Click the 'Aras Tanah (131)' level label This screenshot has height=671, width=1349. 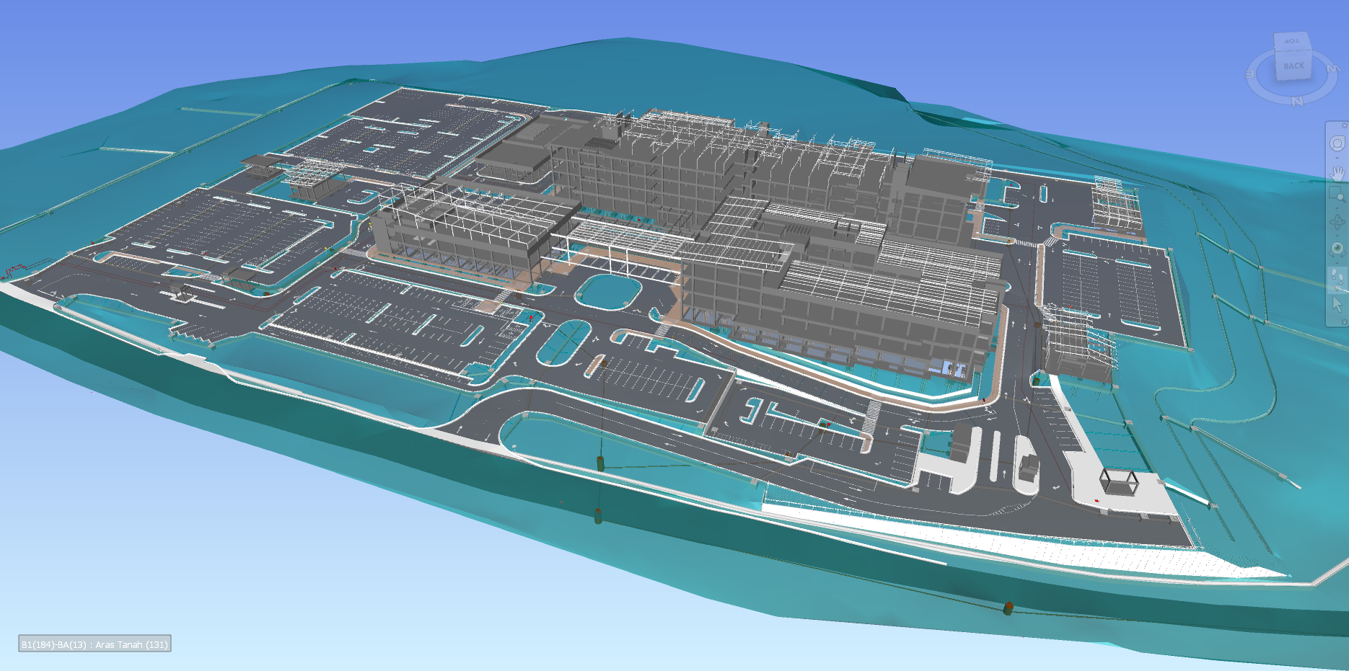tap(131, 644)
